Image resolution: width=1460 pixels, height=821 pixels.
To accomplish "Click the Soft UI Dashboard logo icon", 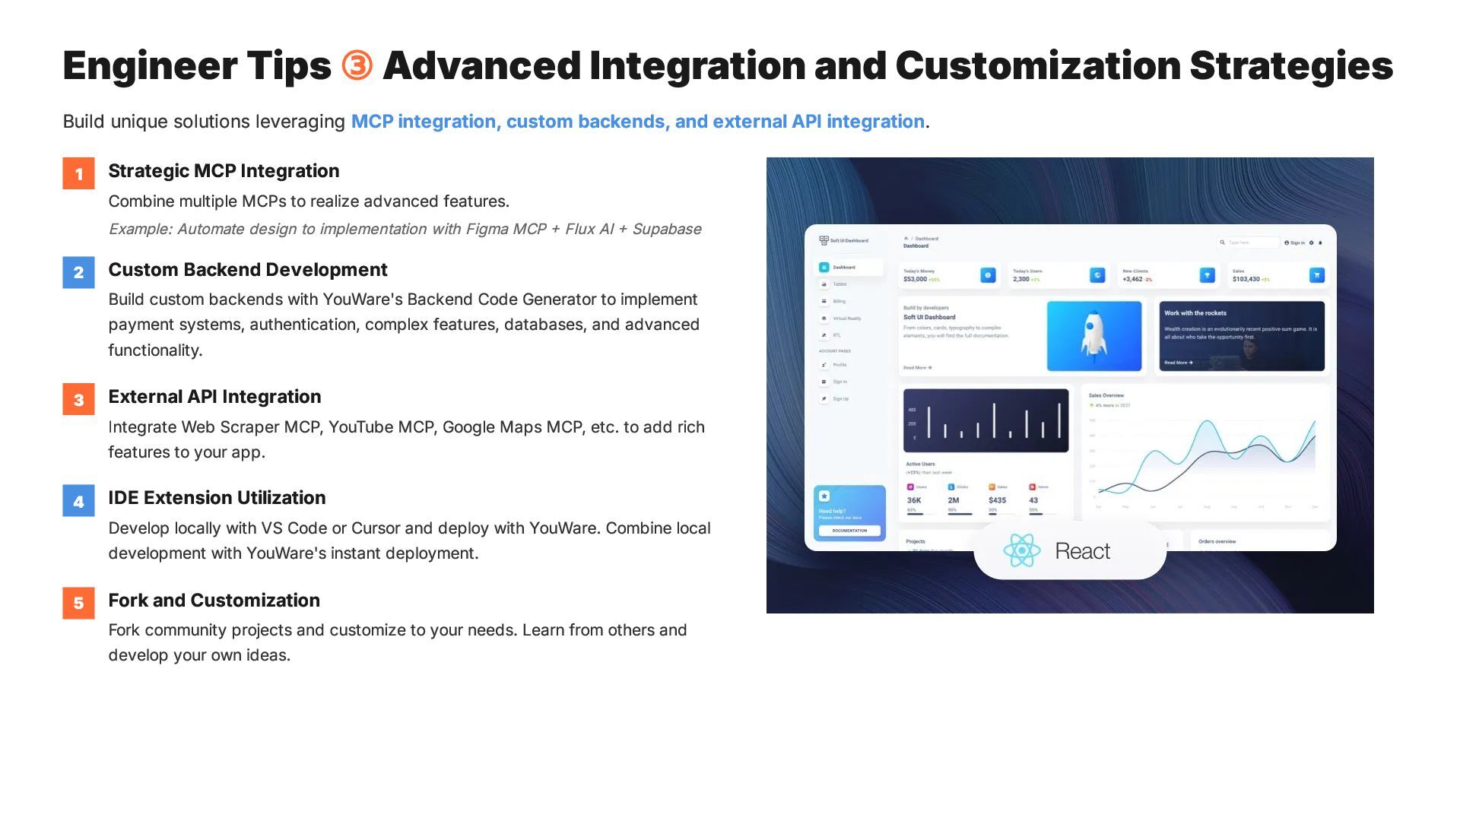I will tap(824, 240).
